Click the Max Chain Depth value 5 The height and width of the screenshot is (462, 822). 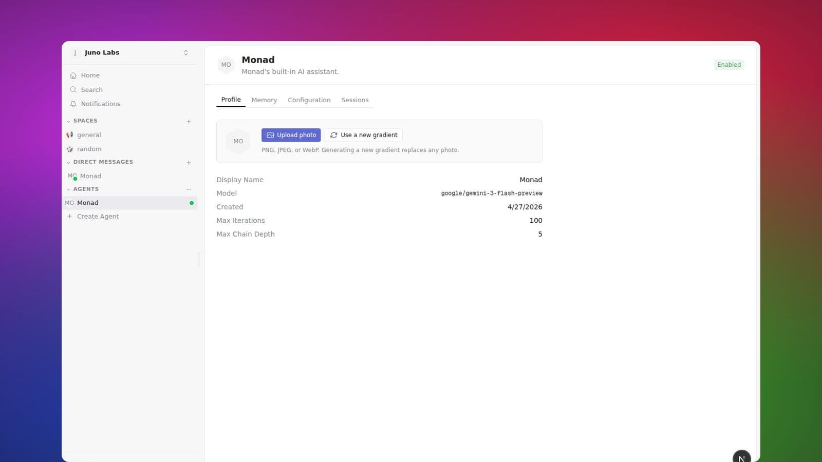[x=540, y=234]
